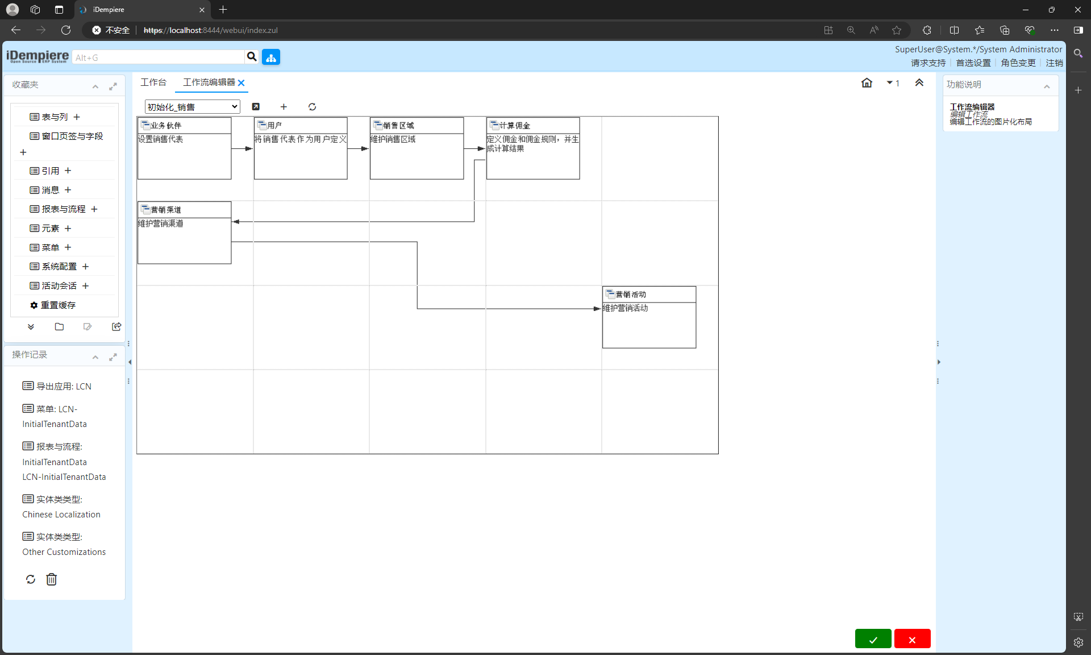This screenshot has width=1091, height=655.
Task: Run 重置缓存 process
Action: pyautogui.click(x=53, y=305)
